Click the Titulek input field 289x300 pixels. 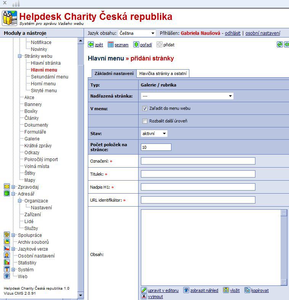pos(198,174)
